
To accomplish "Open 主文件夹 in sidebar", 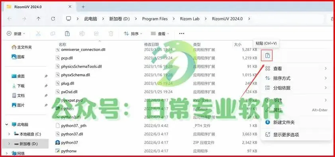I will coord(22,47).
